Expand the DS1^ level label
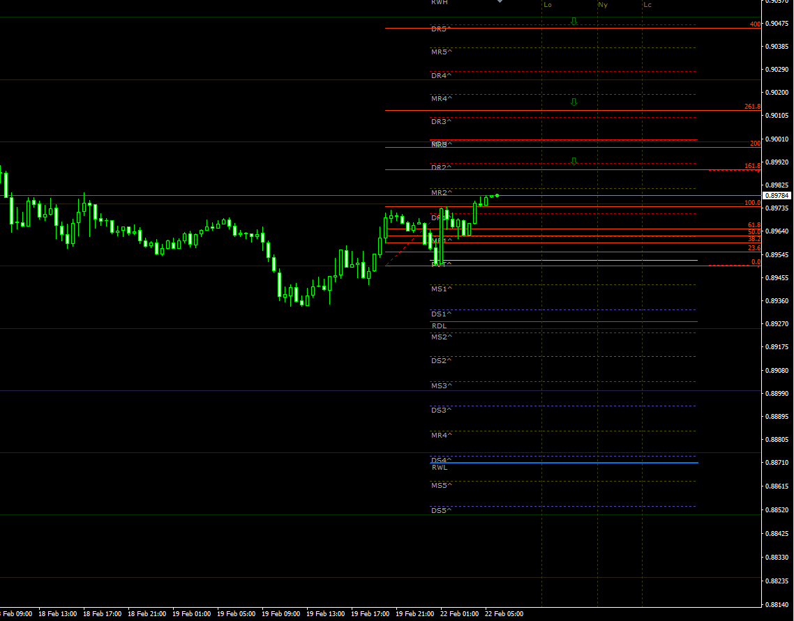The width and height of the screenshot is (794, 621). coord(440,314)
